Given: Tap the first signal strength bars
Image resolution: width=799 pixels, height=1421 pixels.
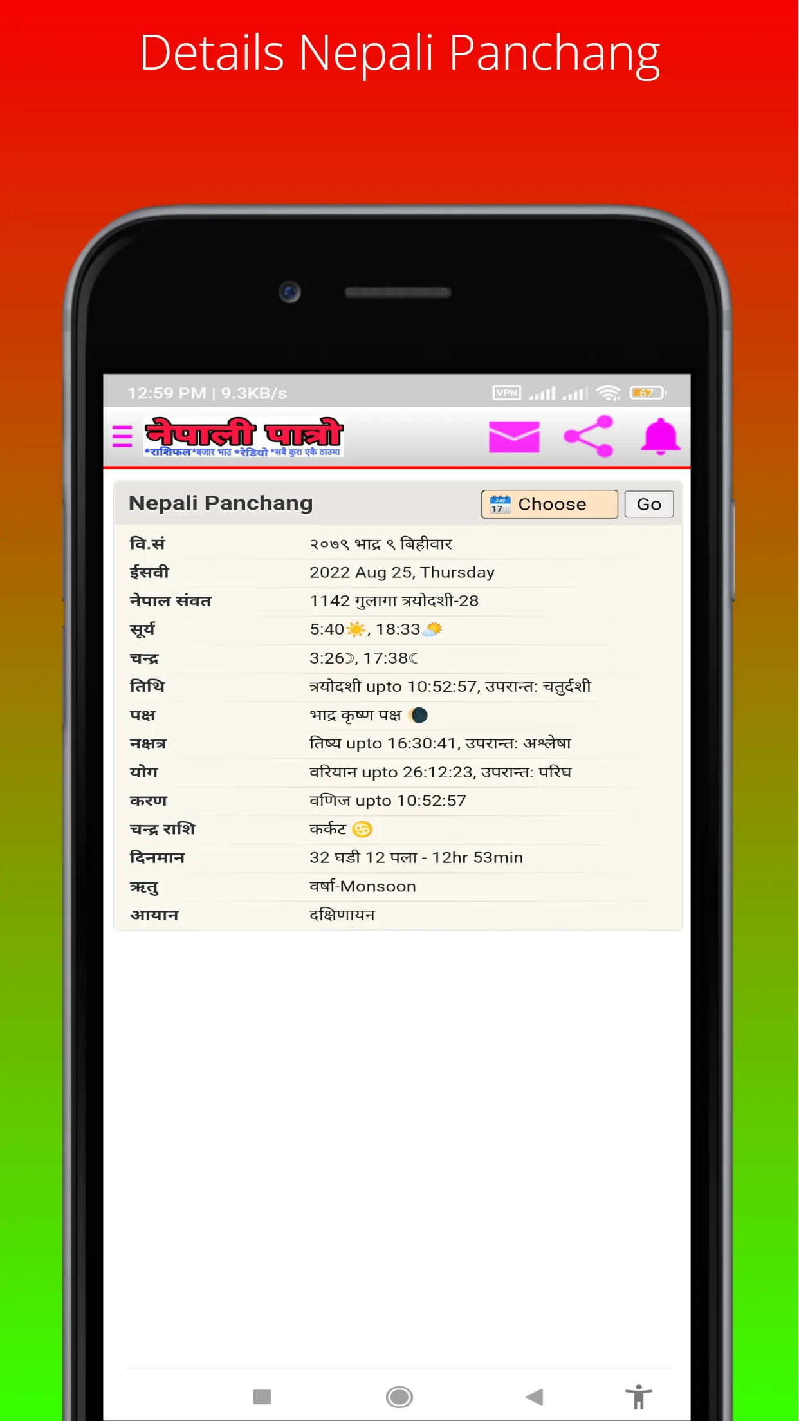Looking at the screenshot, I should (542, 393).
